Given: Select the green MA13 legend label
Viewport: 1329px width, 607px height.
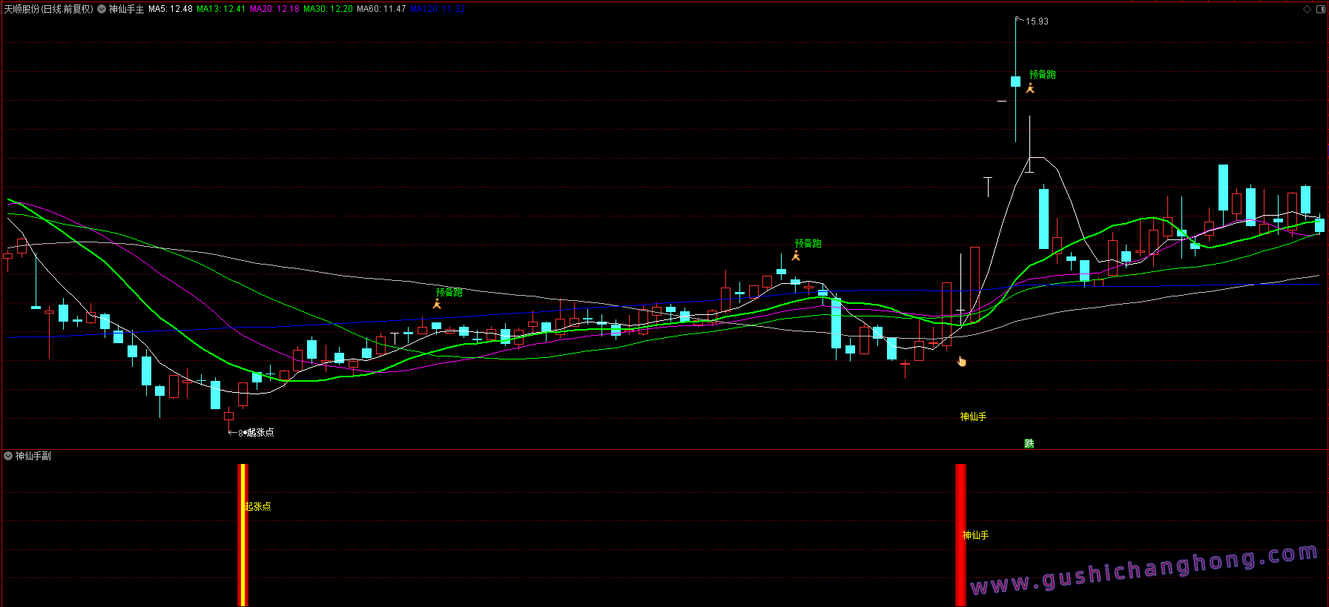Looking at the screenshot, I should pyautogui.click(x=221, y=9).
